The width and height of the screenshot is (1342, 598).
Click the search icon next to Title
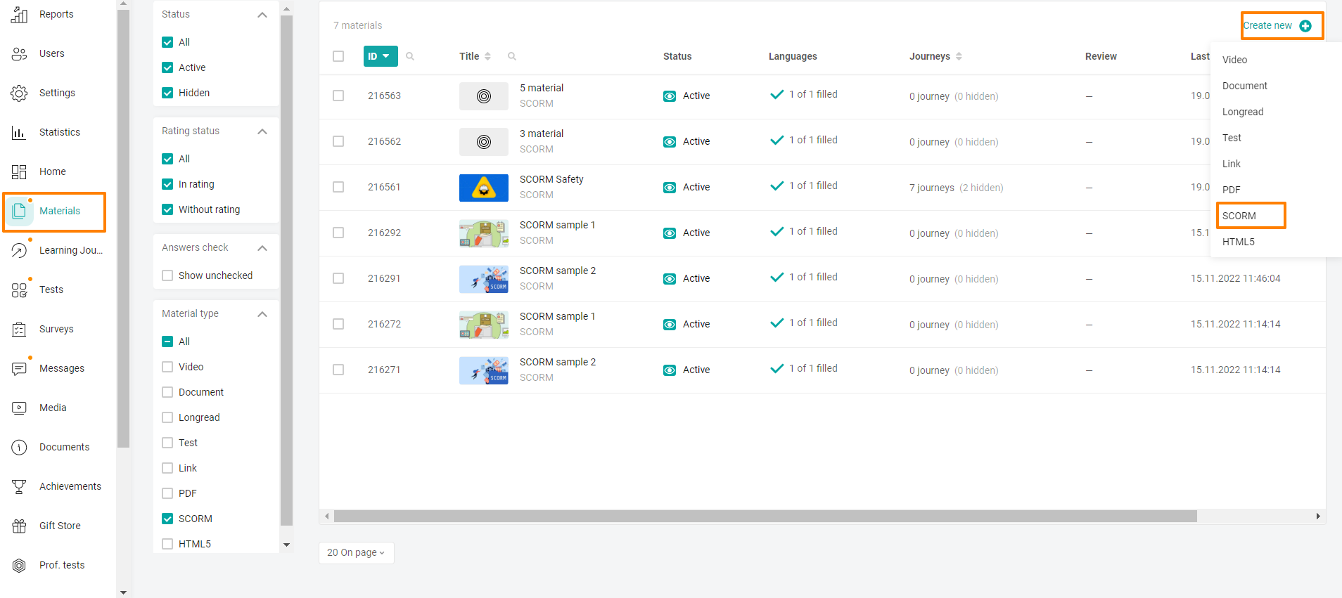pyautogui.click(x=512, y=56)
